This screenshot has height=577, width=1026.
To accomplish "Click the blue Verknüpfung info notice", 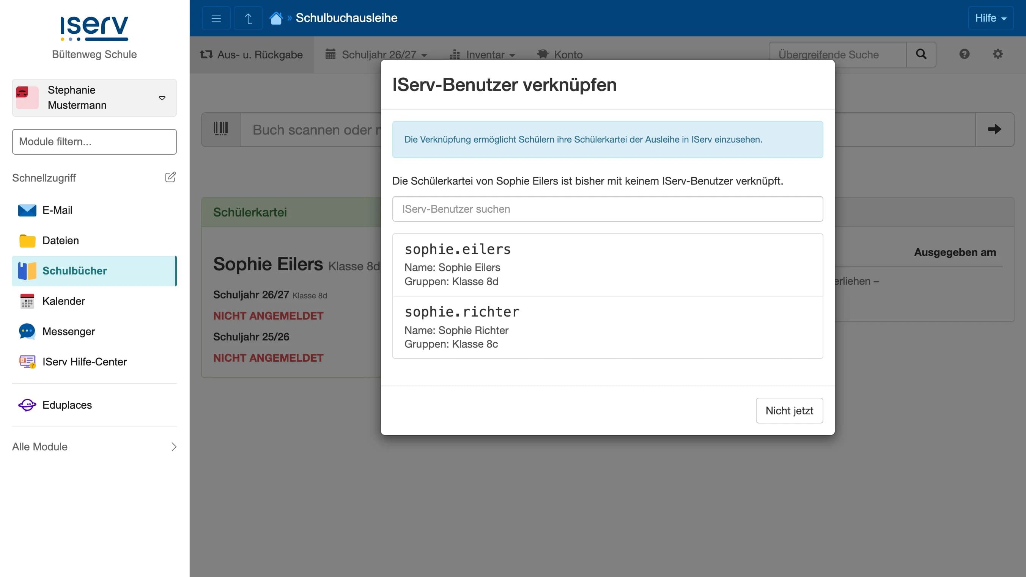I will (x=607, y=140).
